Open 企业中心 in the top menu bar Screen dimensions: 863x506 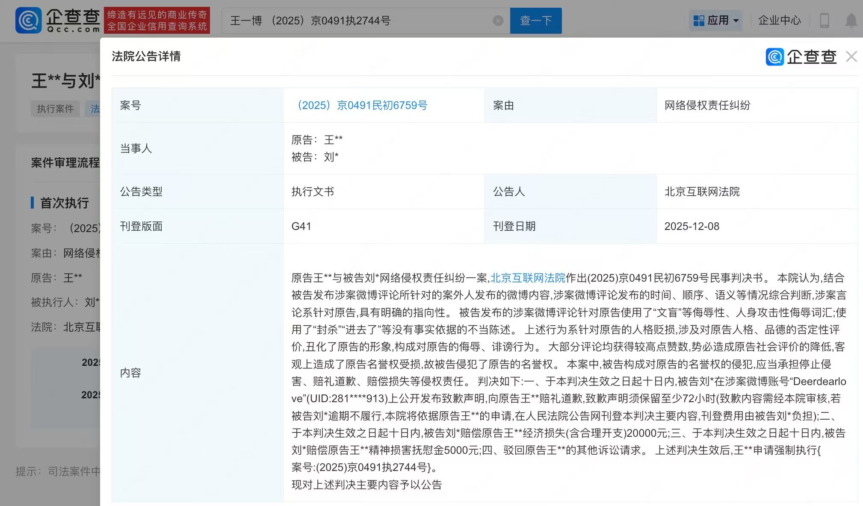779,20
